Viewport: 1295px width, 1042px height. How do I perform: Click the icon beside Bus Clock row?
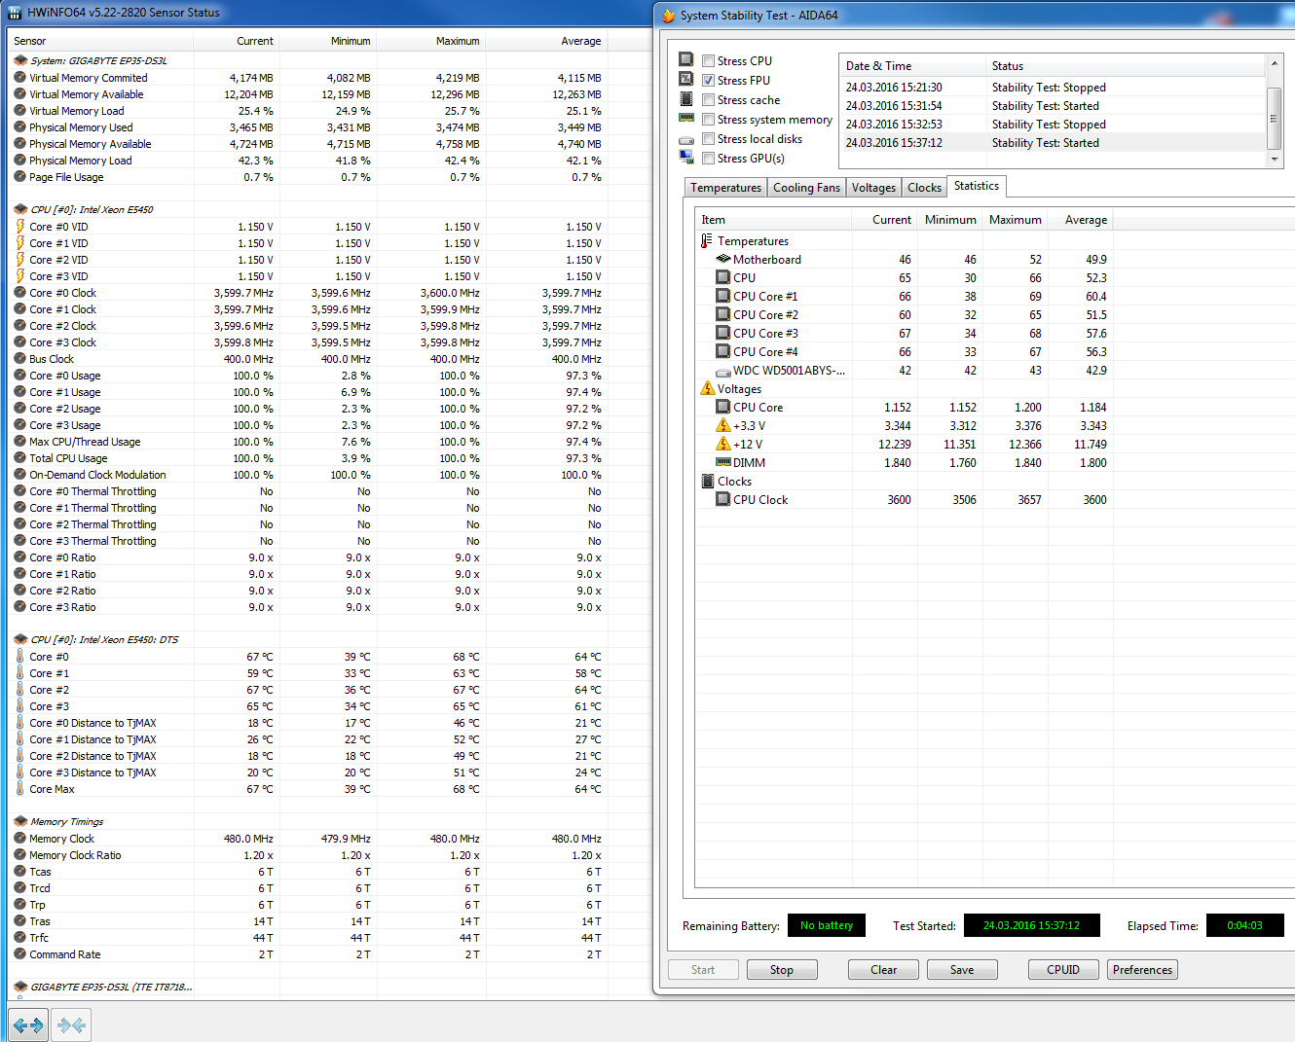coord(19,359)
